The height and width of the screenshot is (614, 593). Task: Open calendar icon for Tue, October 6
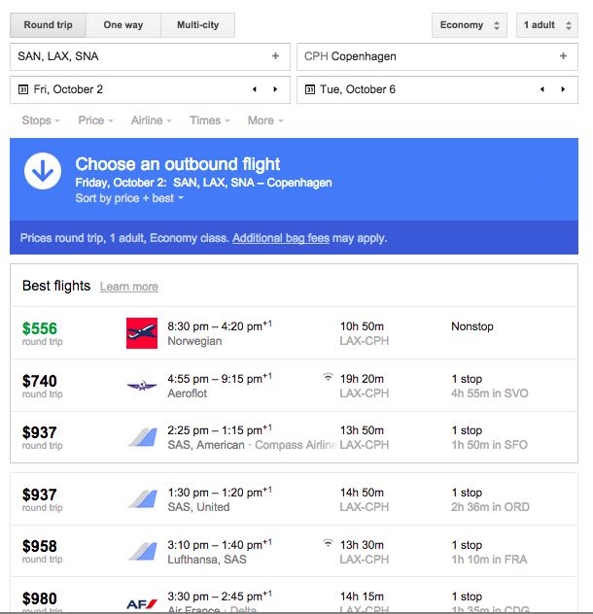(310, 89)
